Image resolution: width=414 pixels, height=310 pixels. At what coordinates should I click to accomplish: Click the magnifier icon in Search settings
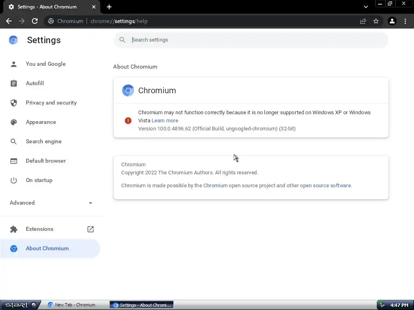coord(122,40)
